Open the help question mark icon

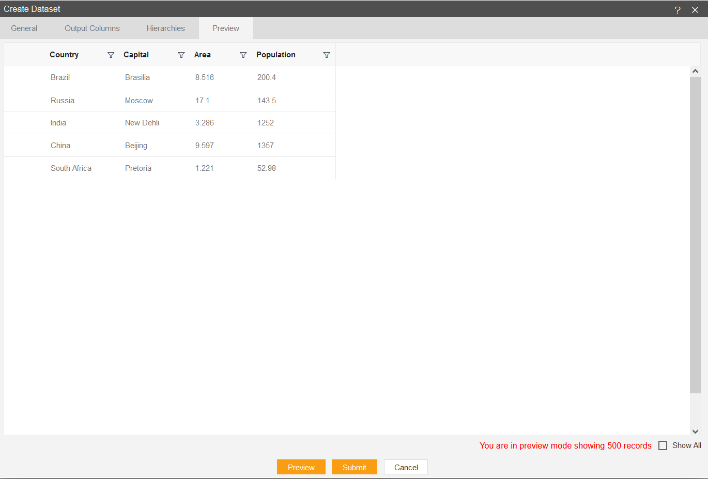[x=678, y=10]
